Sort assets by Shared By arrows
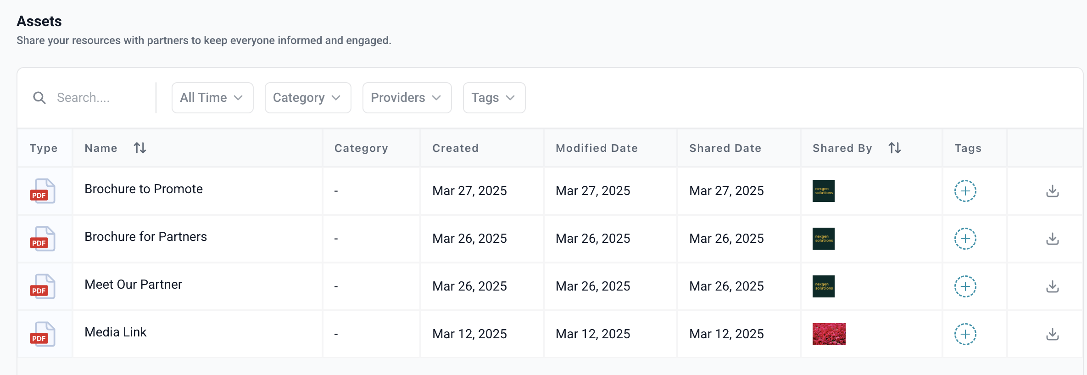 tap(894, 148)
